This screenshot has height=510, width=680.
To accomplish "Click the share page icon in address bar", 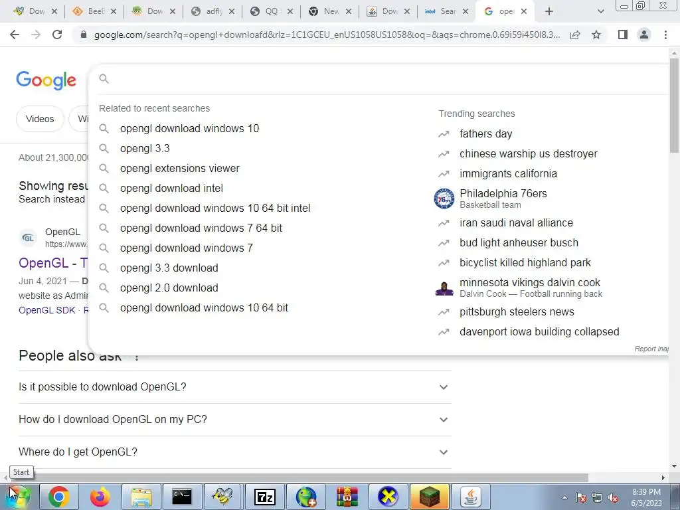I will [575, 35].
